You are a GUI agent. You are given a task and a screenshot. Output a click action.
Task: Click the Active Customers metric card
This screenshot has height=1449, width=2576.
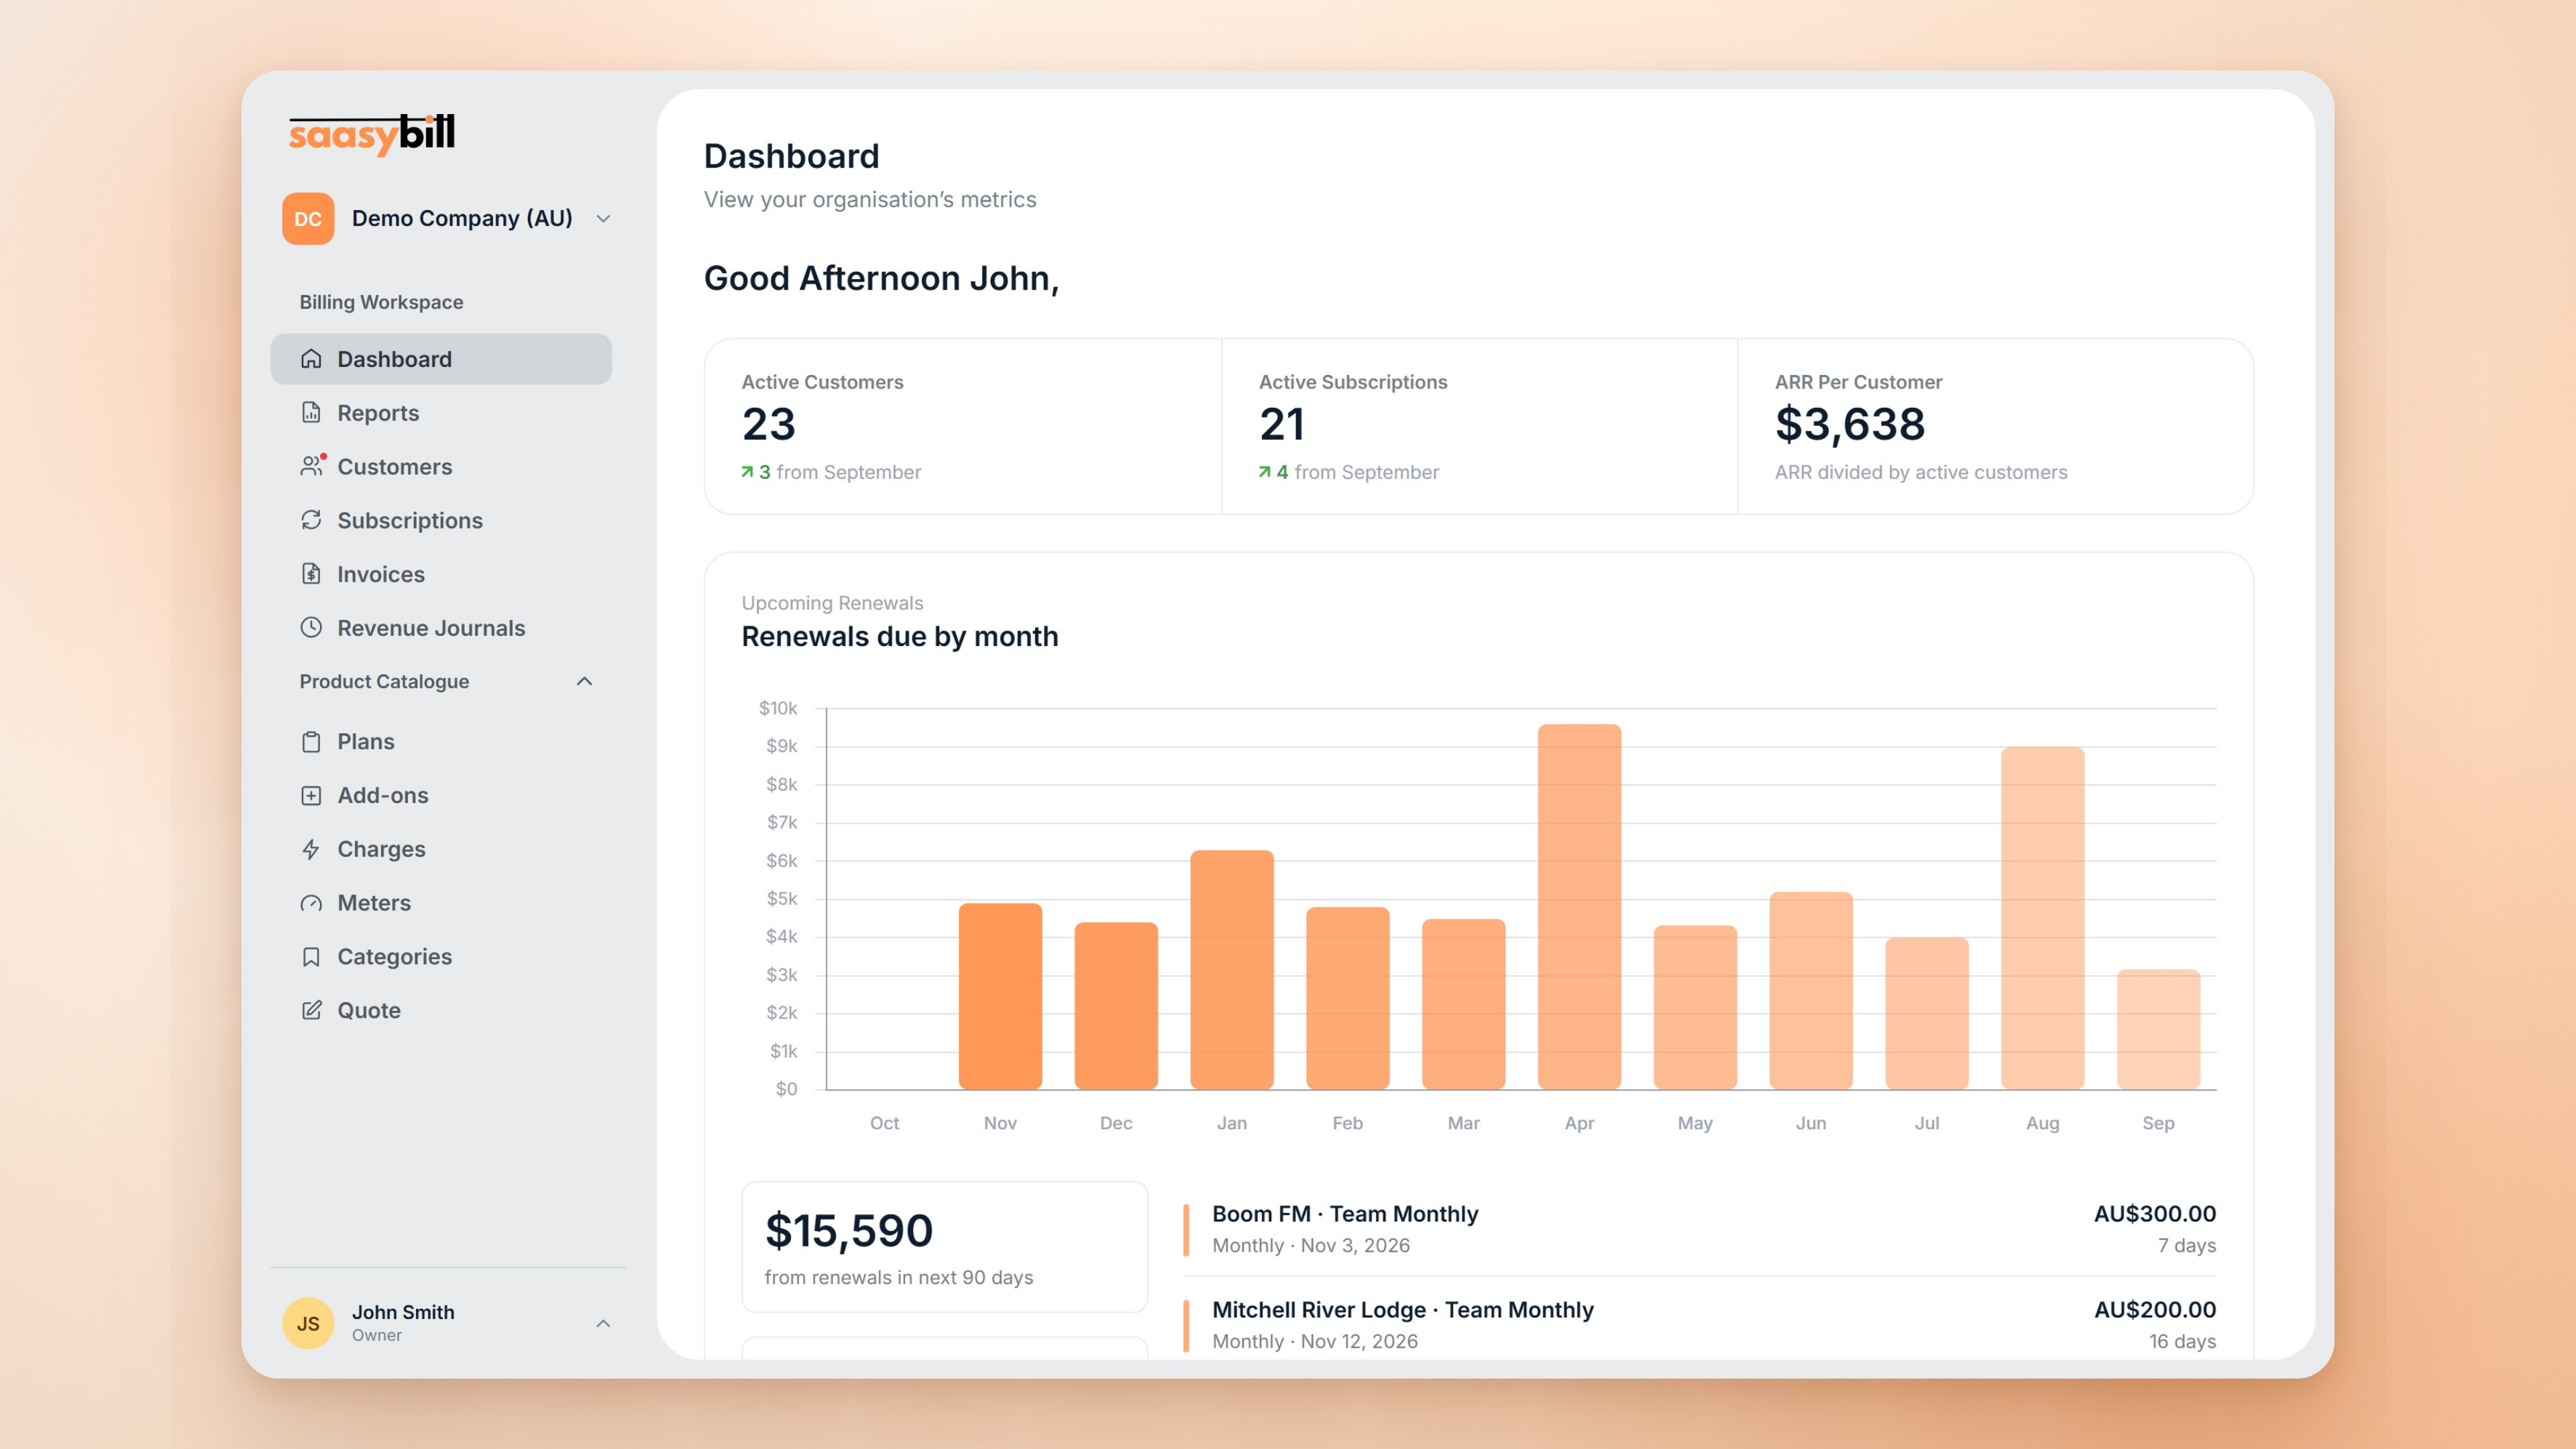(963, 427)
